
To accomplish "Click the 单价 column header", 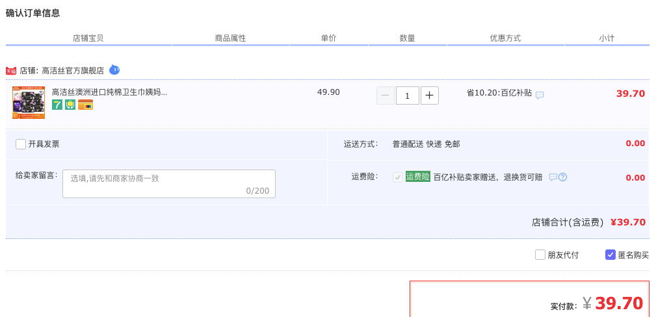I will click(328, 38).
